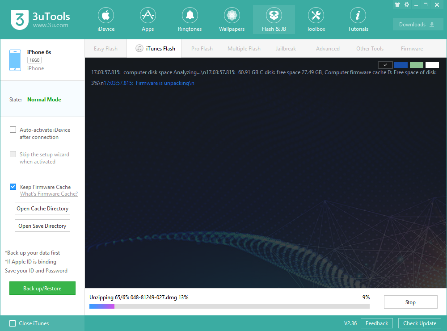Click the skin (shirt) icon in title bar
447x331 pixels.
click(397, 4)
